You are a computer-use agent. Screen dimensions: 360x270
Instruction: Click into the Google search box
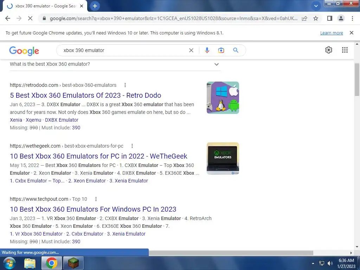coord(124,50)
